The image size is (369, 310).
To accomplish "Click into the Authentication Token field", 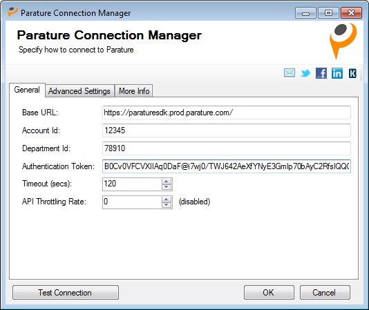I will (x=227, y=166).
